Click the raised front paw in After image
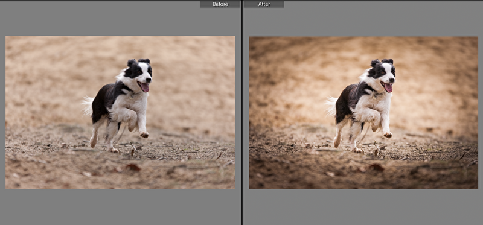483x225 pixels. coord(388,135)
